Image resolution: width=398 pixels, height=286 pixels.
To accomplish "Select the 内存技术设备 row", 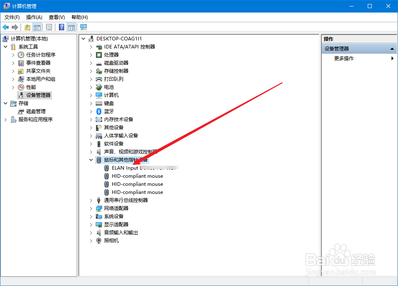I will tap(119, 120).
